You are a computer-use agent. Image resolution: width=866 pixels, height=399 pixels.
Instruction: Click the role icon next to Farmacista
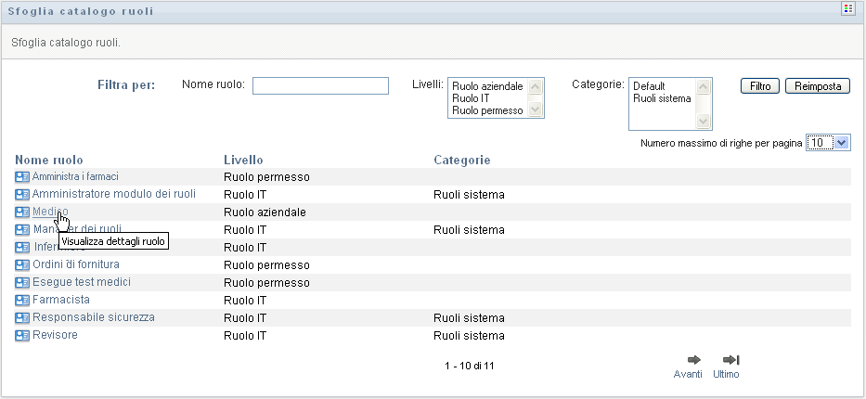[x=22, y=301]
